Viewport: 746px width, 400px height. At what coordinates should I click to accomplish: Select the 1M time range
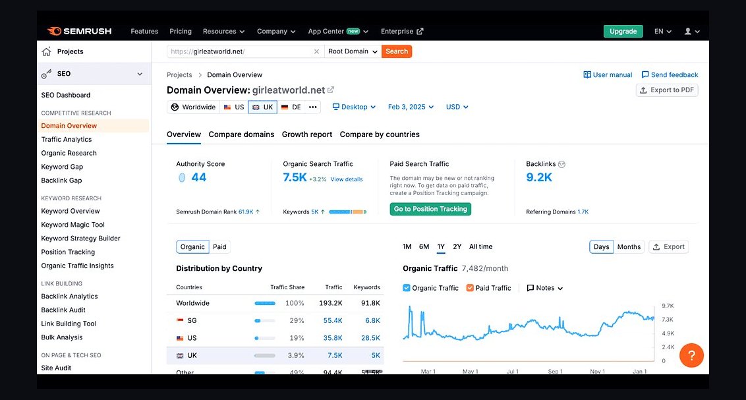407,247
